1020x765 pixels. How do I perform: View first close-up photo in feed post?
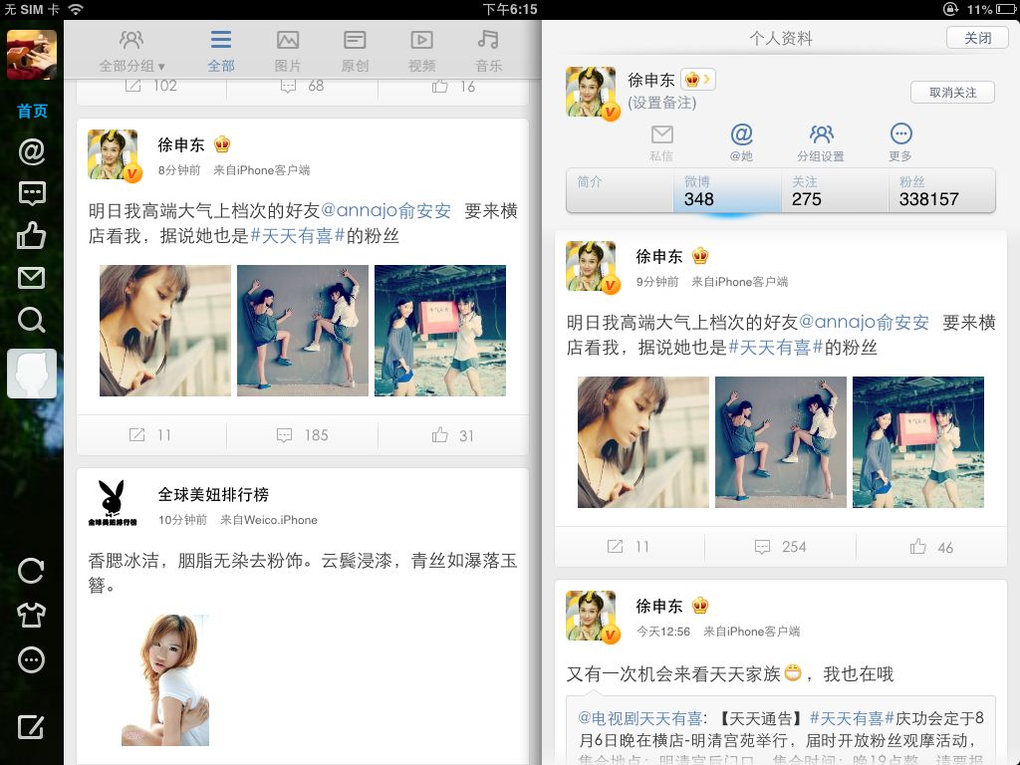coord(165,331)
